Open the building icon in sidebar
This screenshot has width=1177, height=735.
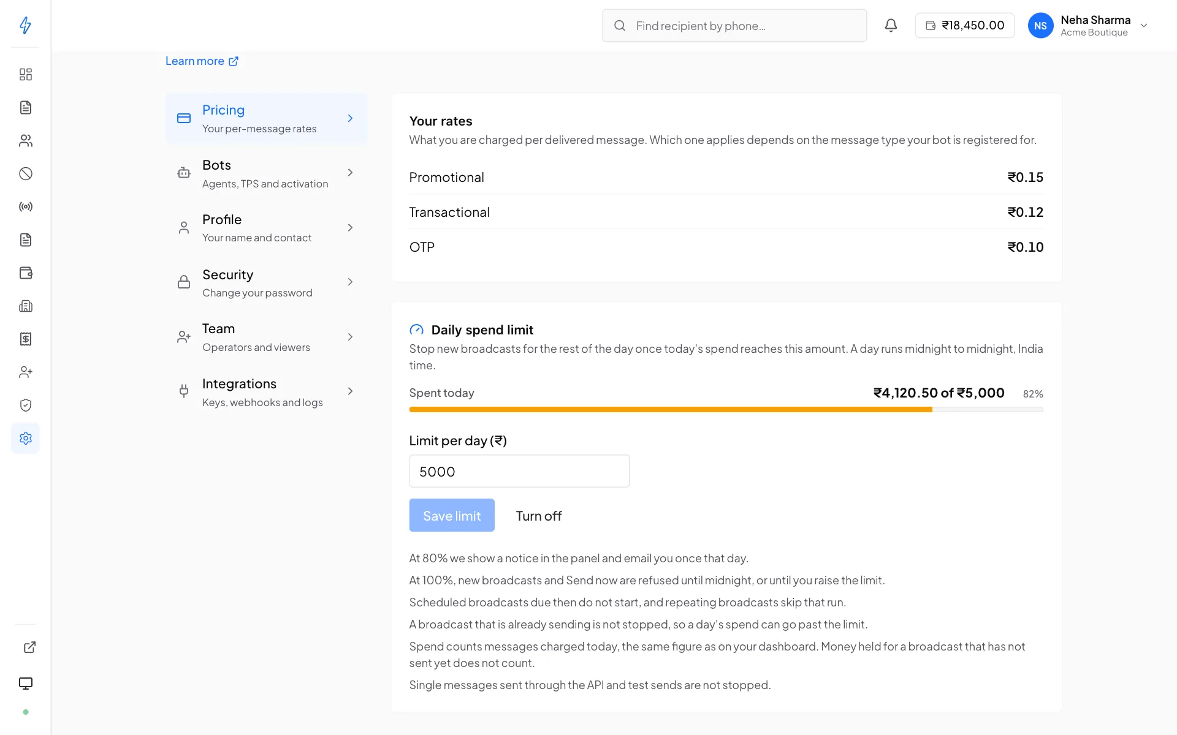(25, 306)
